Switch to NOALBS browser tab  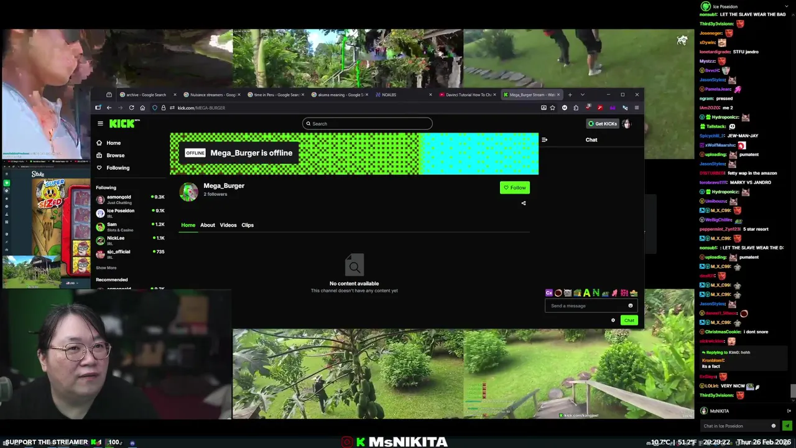coord(403,95)
